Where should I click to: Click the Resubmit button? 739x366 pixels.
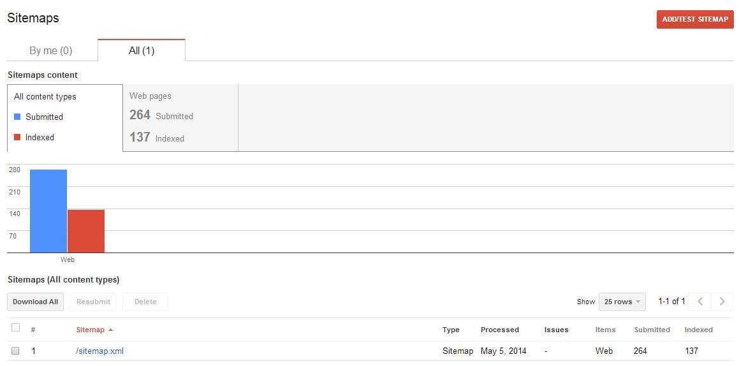click(x=93, y=302)
